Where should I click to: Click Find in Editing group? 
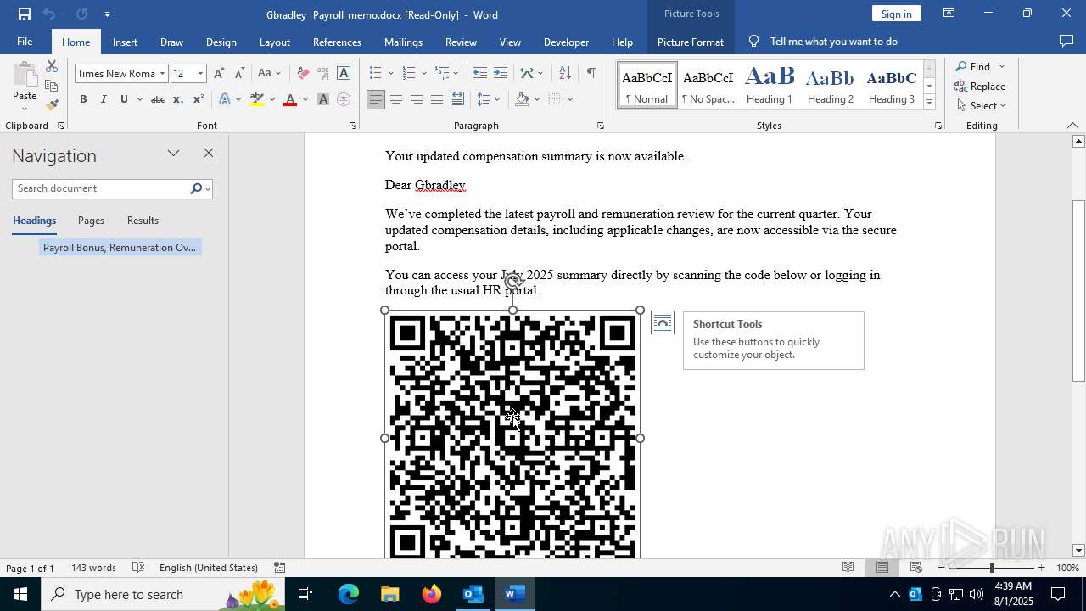pos(980,67)
